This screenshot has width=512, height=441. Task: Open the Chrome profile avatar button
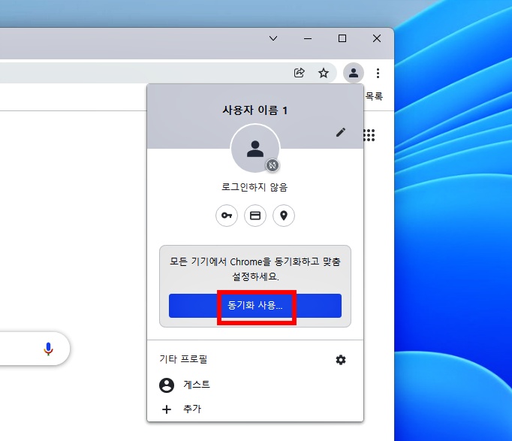pos(354,73)
